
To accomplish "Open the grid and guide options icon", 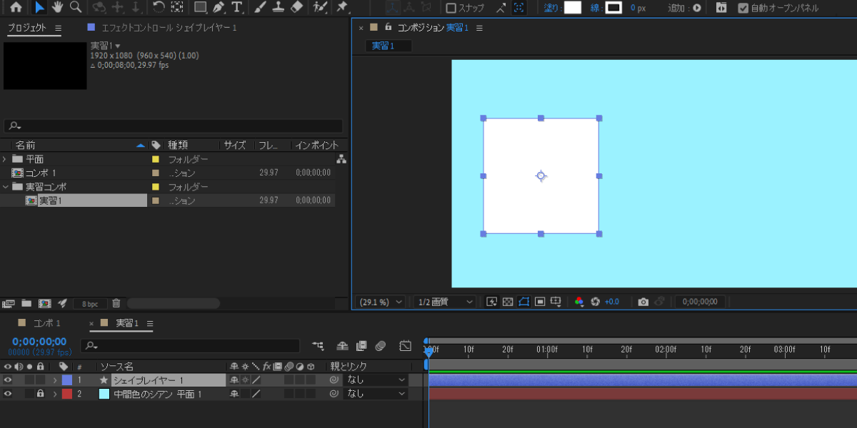I will click(x=557, y=302).
